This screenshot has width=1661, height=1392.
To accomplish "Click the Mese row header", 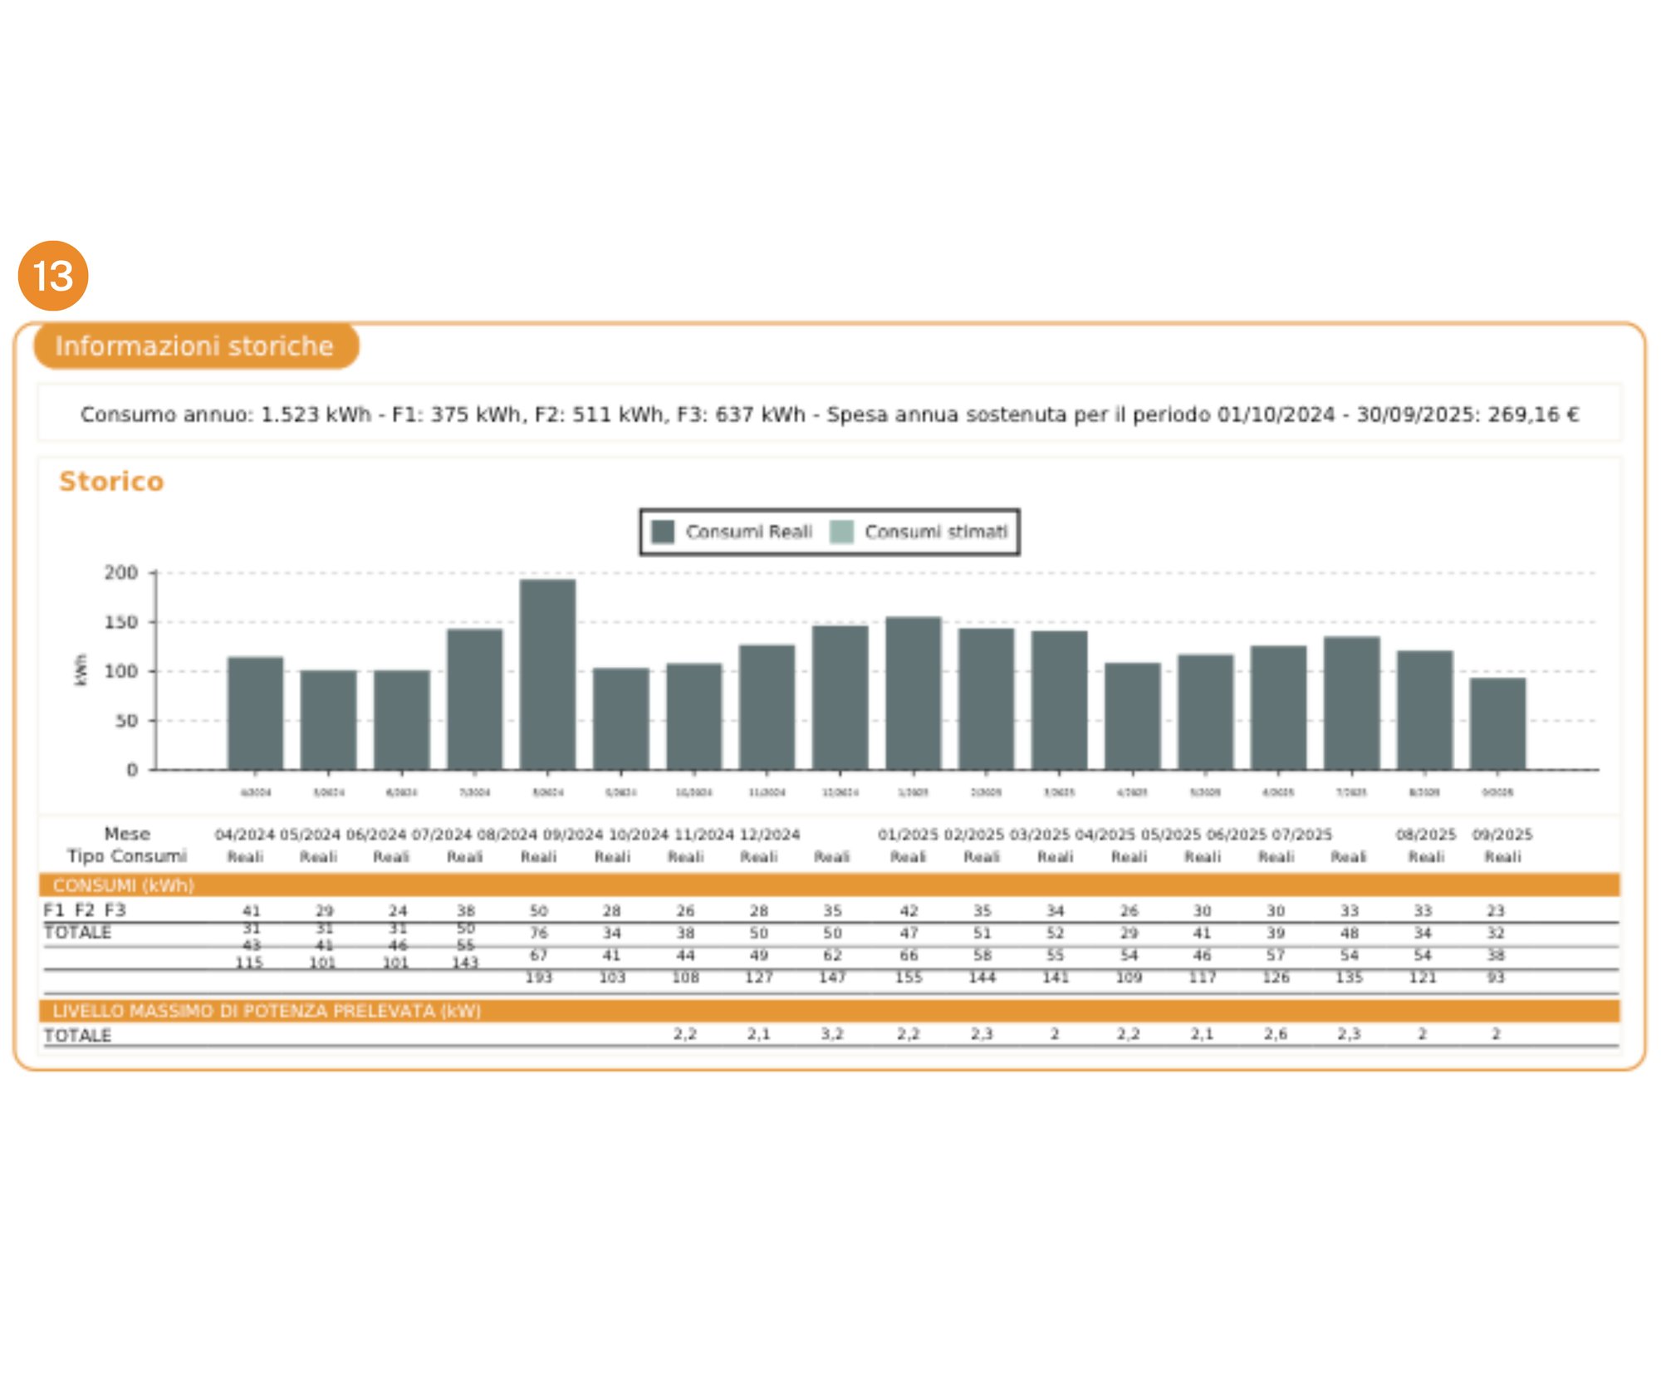I will coord(128,834).
